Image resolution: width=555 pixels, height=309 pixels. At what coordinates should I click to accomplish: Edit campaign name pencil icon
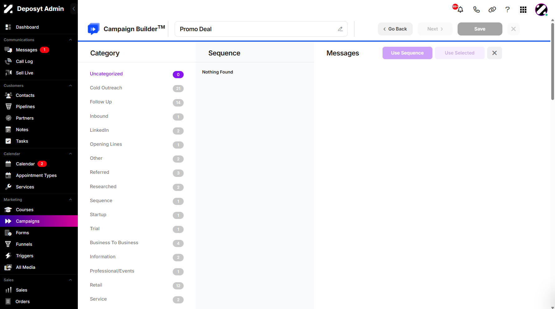coord(340,29)
